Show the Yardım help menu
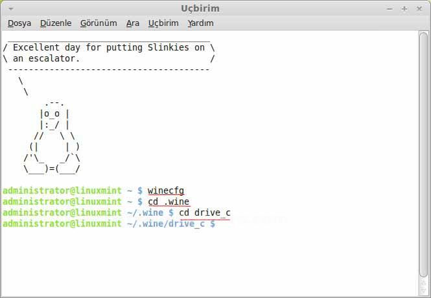Image resolution: width=431 pixels, height=298 pixels. 200,23
